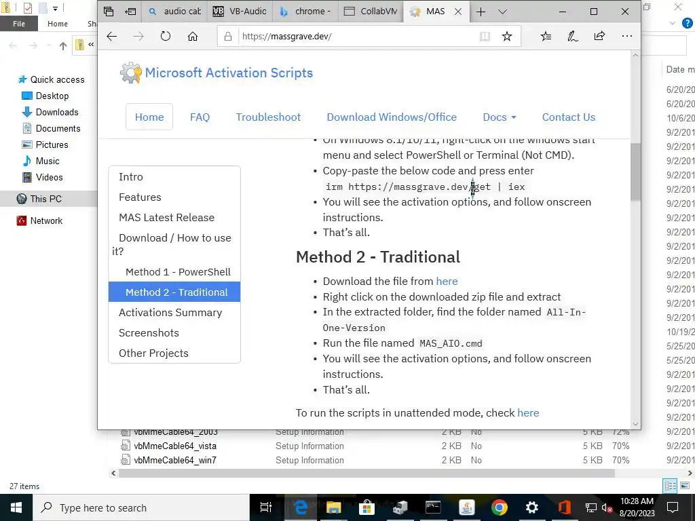This screenshot has width=695, height=521.
Task: Click the set tabs aside icon
Action: pos(130,12)
